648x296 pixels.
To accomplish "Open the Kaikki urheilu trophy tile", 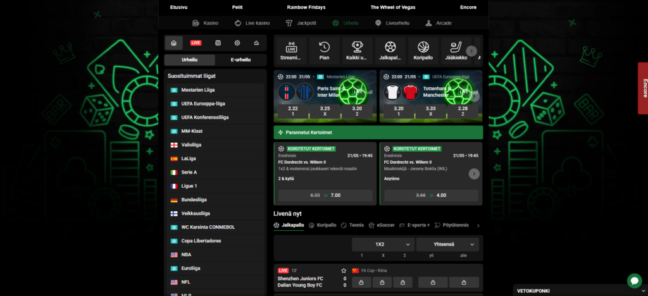I will [x=357, y=51].
